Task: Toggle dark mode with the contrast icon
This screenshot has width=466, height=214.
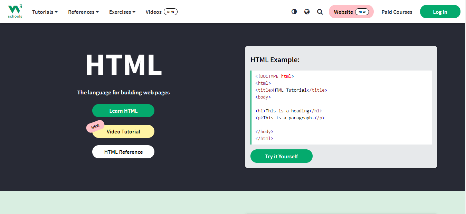Action: 294,11
